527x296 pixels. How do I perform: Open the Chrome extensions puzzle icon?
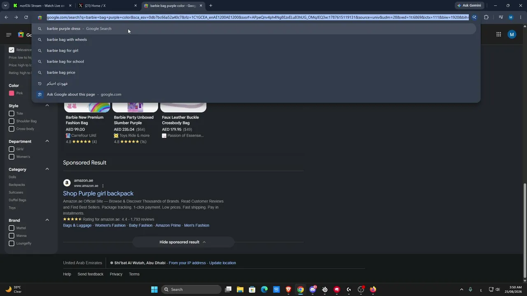coord(486,17)
